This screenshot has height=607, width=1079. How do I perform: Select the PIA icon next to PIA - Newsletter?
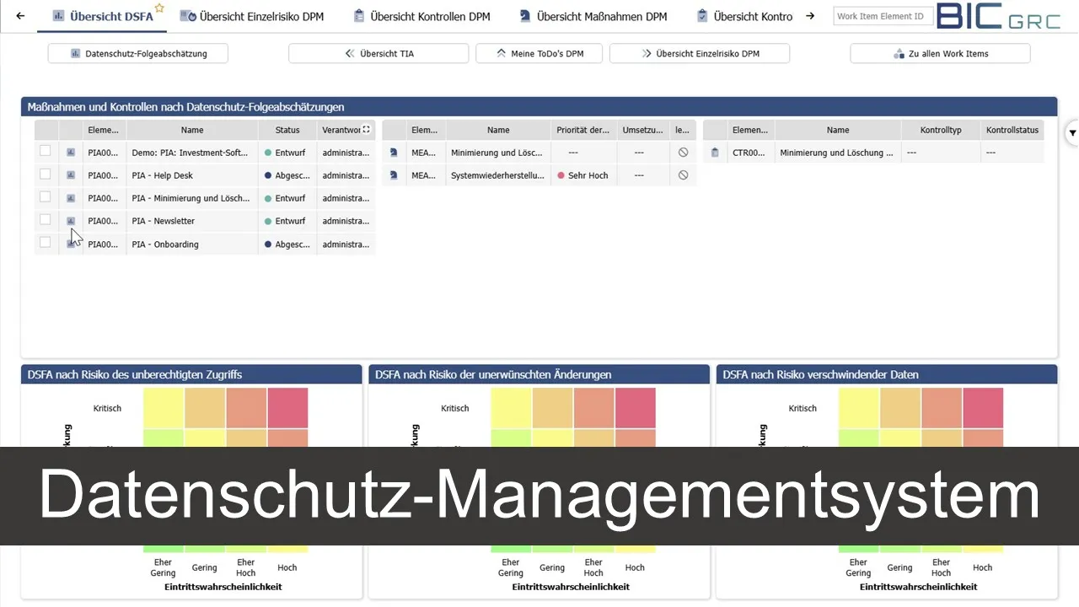(71, 221)
